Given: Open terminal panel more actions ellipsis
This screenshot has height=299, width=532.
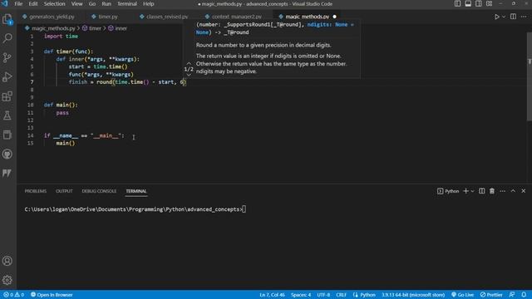Looking at the screenshot, I should tap(502, 191).
